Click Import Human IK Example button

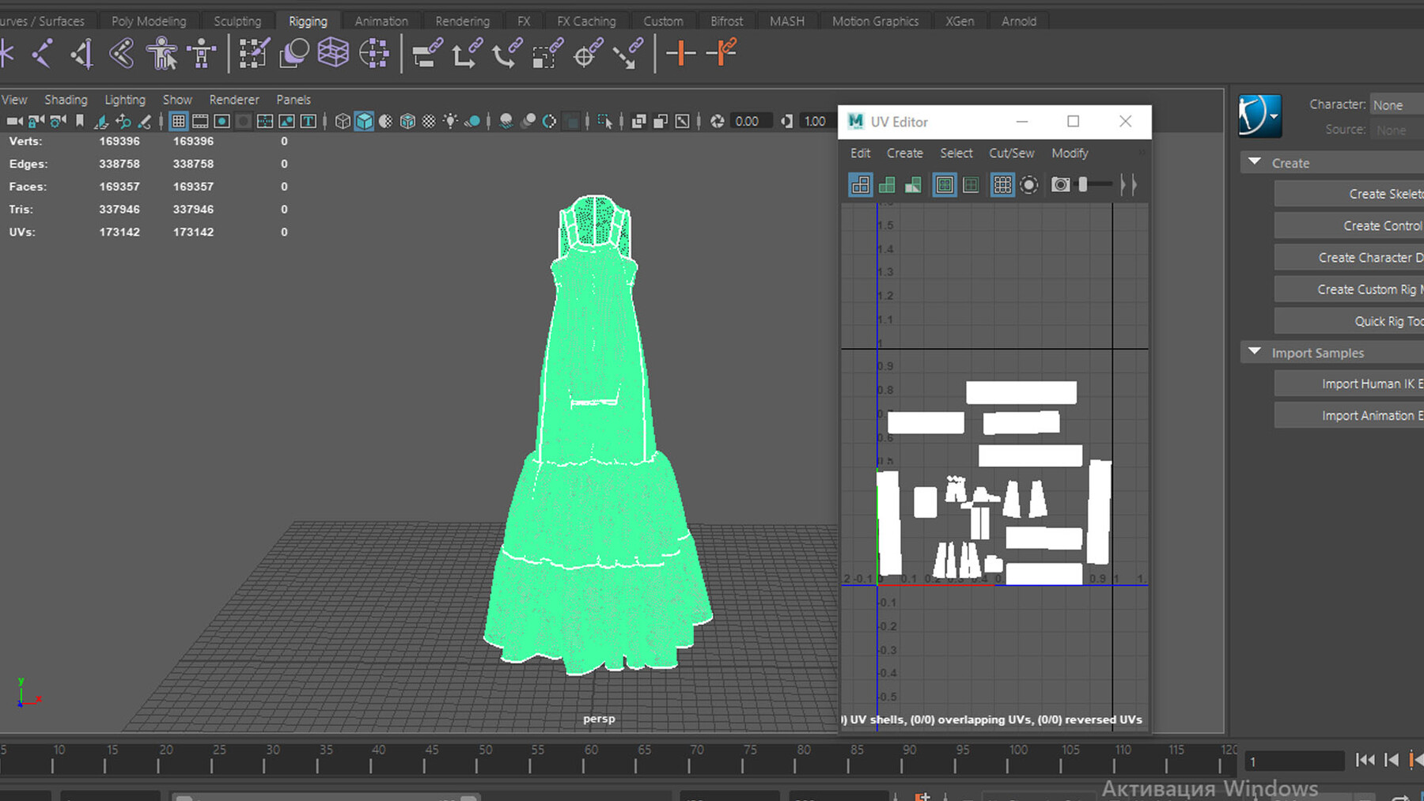[x=1349, y=383]
